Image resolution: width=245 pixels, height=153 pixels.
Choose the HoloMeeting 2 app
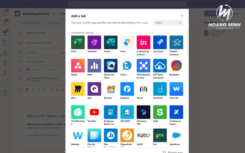(78, 112)
